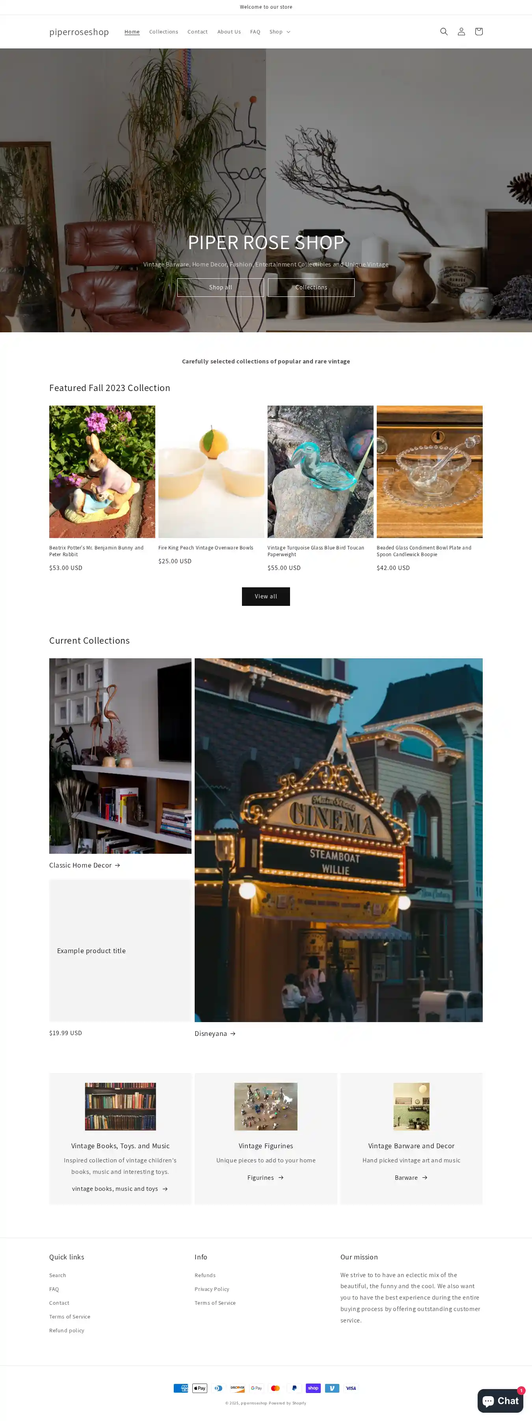Click the Shop all hero button

pyautogui.click(x=221, y=287)
